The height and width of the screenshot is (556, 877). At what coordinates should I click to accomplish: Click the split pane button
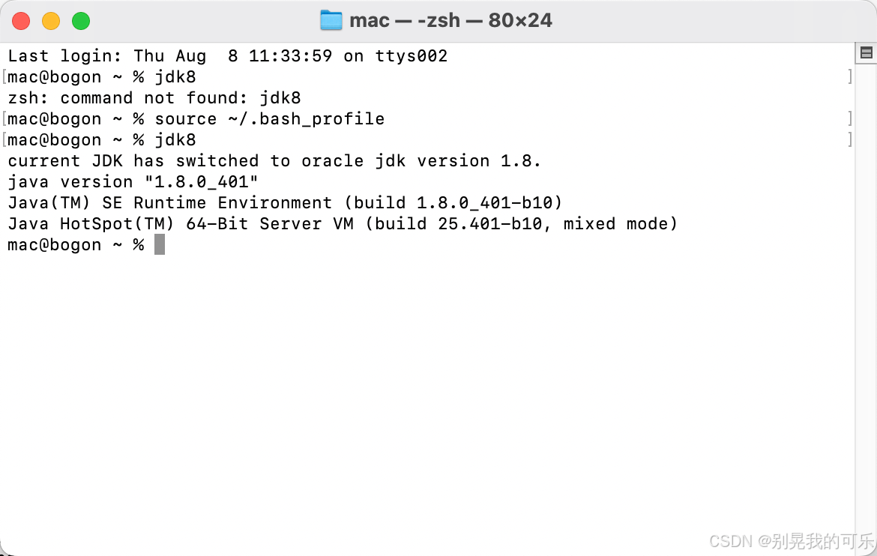(866, 52)
